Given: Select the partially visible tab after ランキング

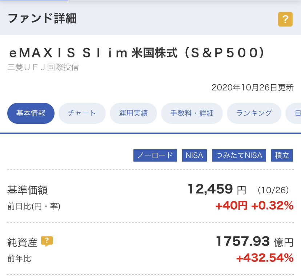Looking at the screenshot, I should point(295,113).
